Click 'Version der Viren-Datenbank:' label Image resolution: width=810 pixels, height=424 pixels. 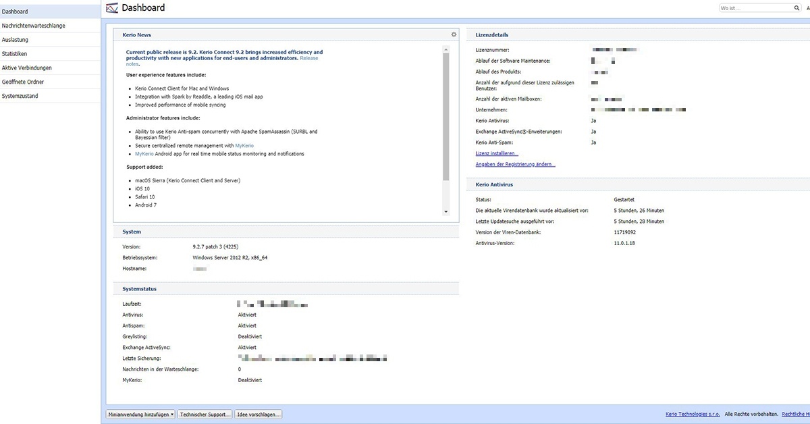pyautogui.click(x=508, y=232)
